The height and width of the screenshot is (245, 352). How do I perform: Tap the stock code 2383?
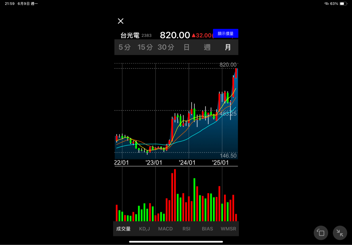[x=147, y=36]
